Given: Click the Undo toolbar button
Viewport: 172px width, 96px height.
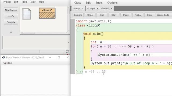Looking at the screenshot, I should (x=90, y=15).
